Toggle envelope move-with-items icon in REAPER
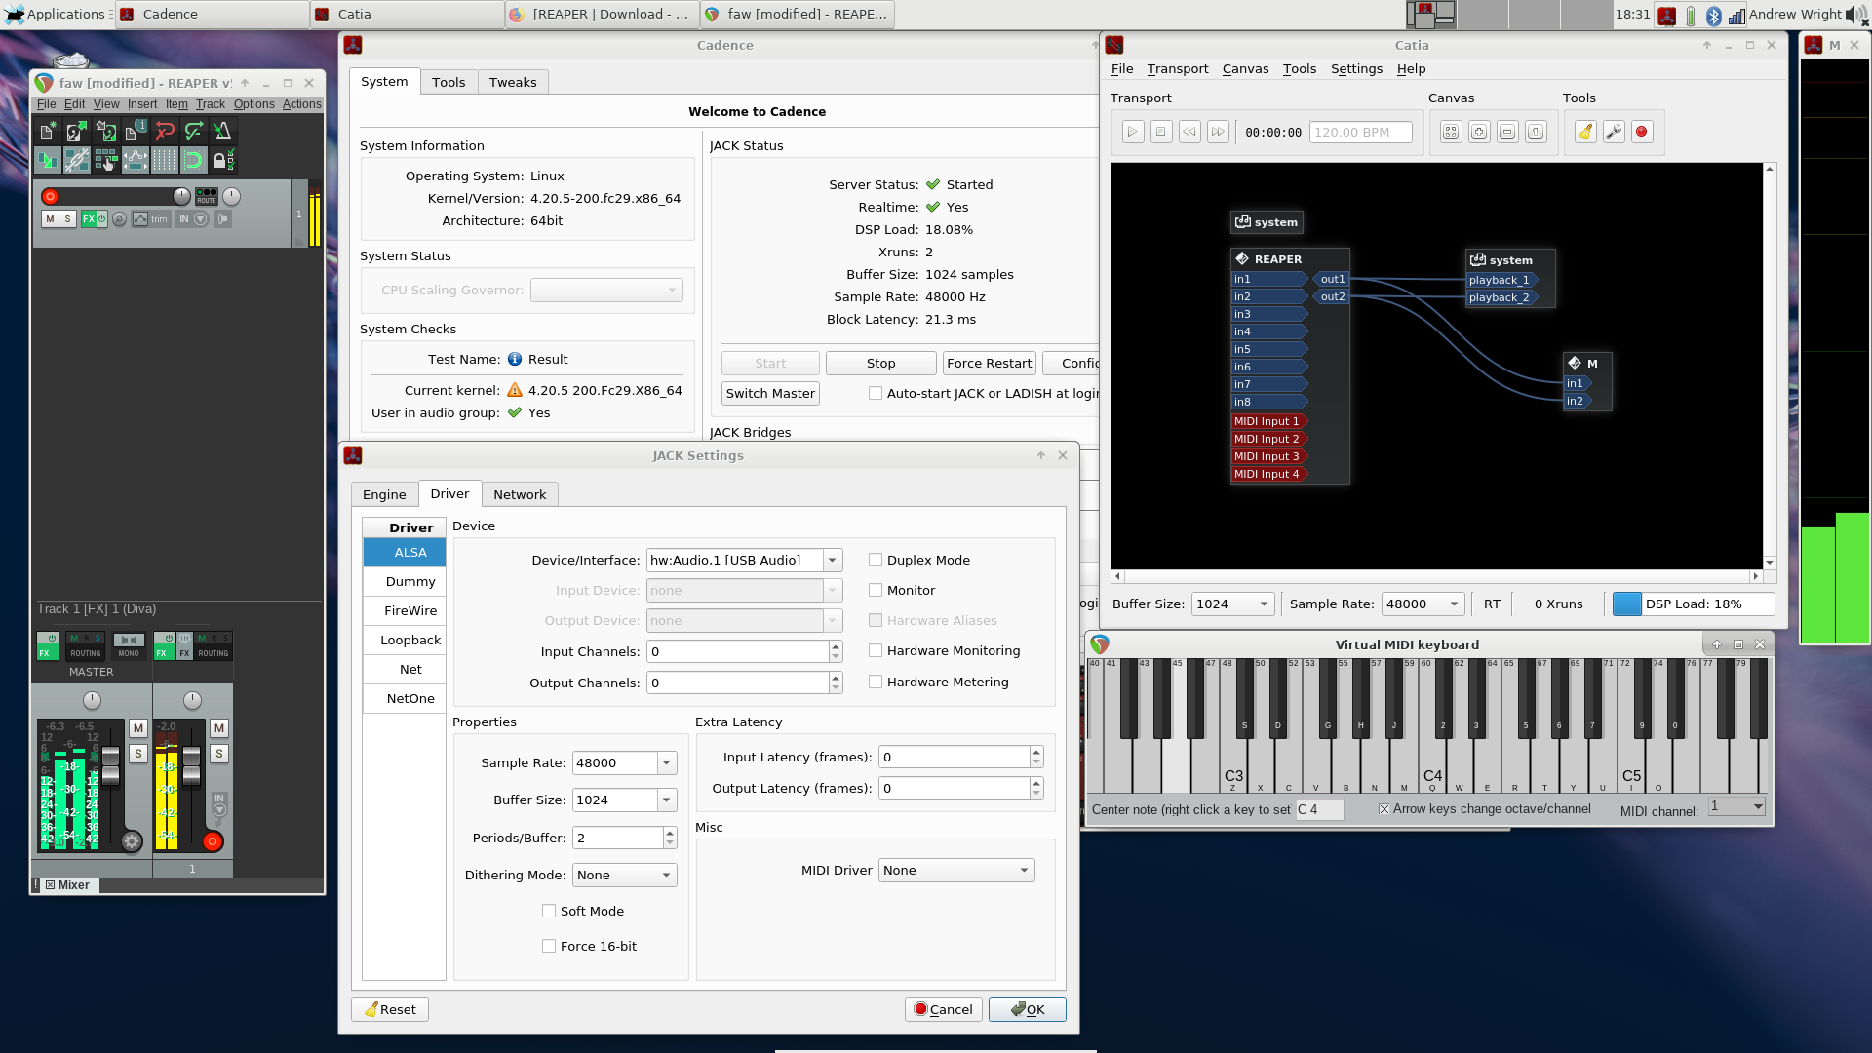 pos(135,160)
